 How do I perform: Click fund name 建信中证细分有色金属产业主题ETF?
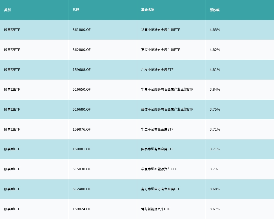point(167,109)
